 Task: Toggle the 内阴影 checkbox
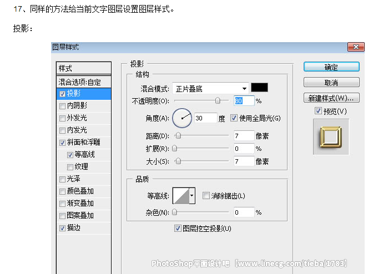pyautogui.click(x=62, y=105)
